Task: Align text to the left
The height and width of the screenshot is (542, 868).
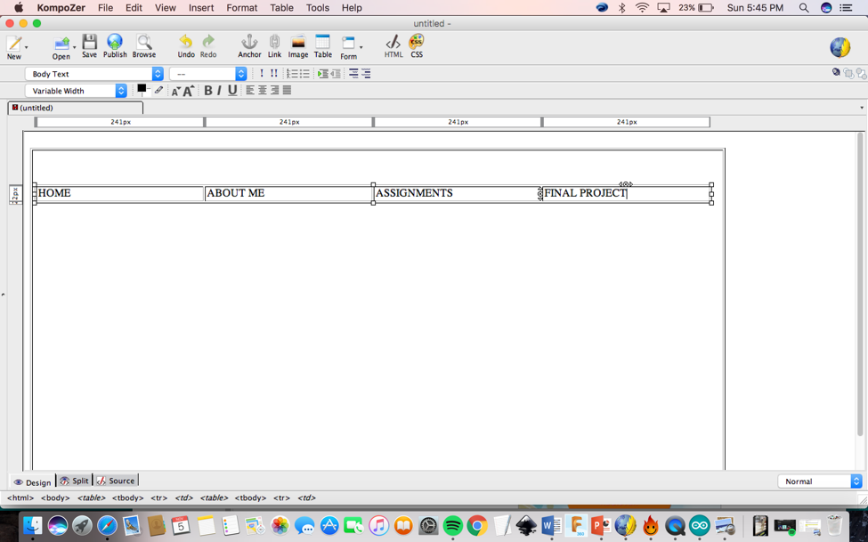Action: coord(250,90)
